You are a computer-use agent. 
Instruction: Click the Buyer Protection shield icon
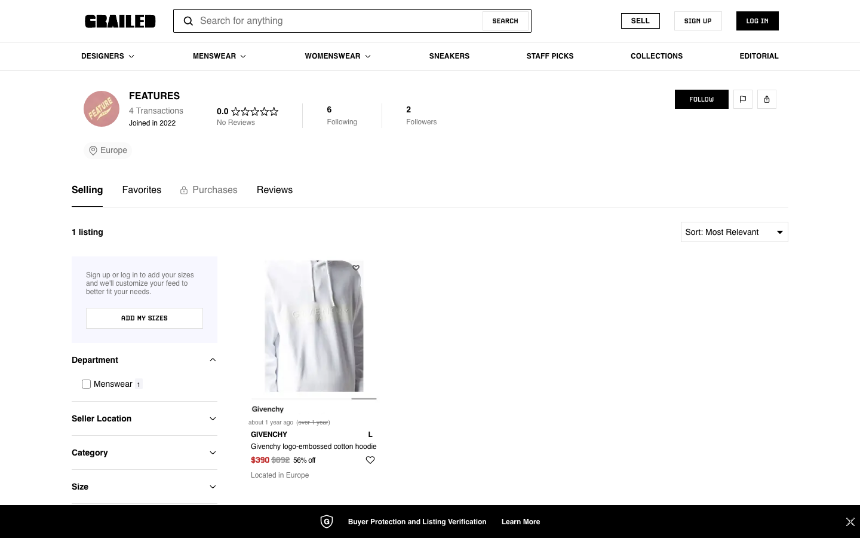click(x=327, y=522)
